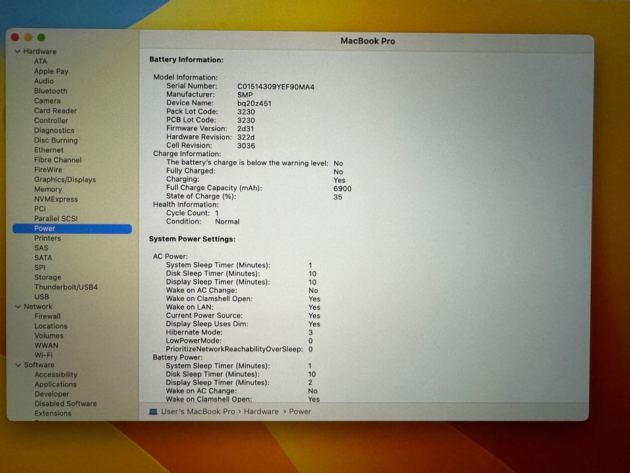Image resolution: width=630 pixels, height=473 pixels.
Task: Show Bluetooth hardware details
Action: [x=51, y=91]
